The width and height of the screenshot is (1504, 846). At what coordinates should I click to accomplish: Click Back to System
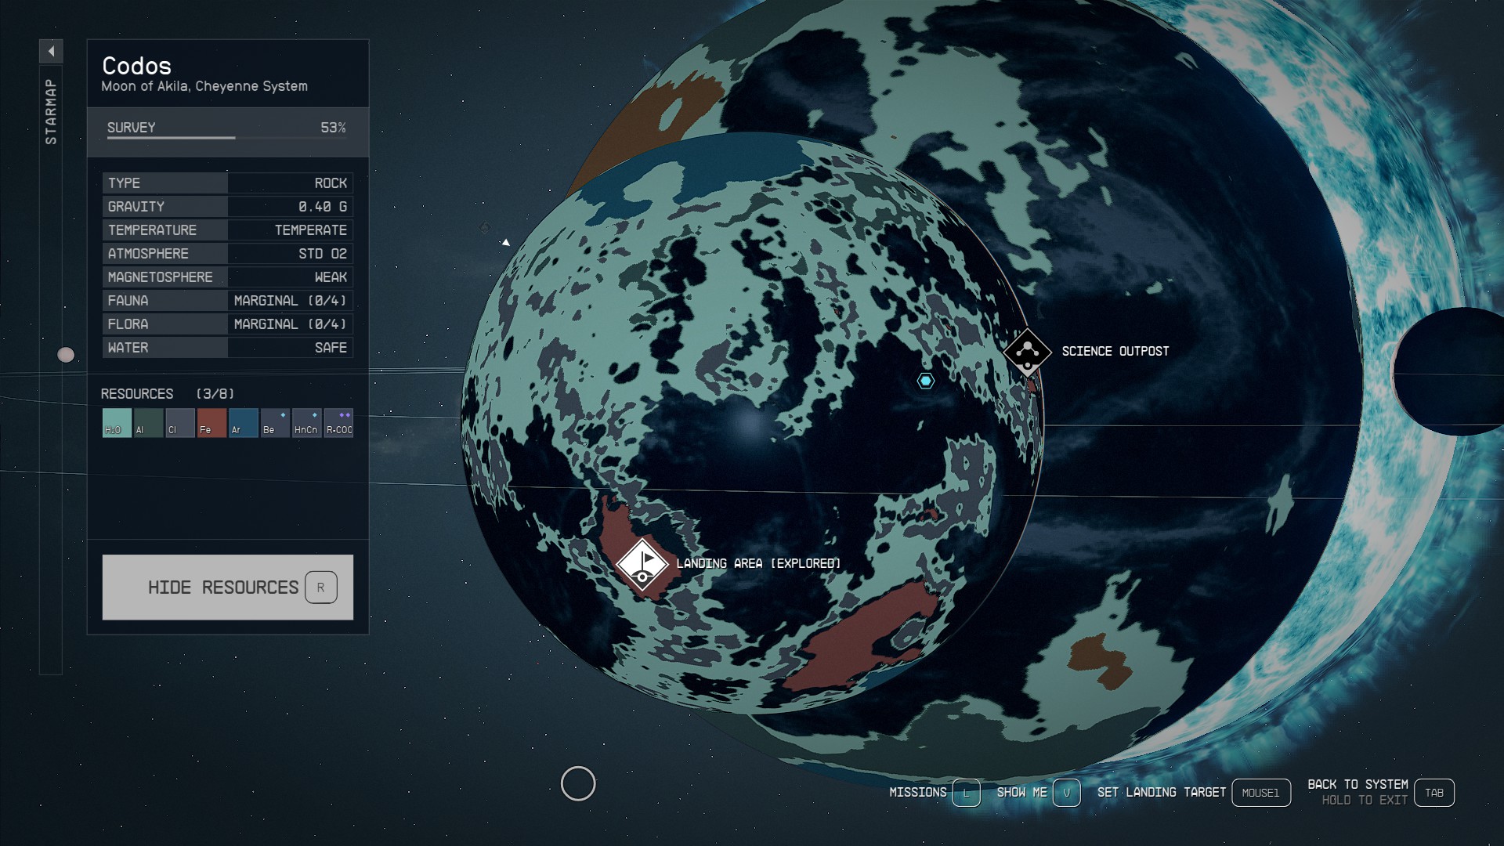(x=1357, y=783)
